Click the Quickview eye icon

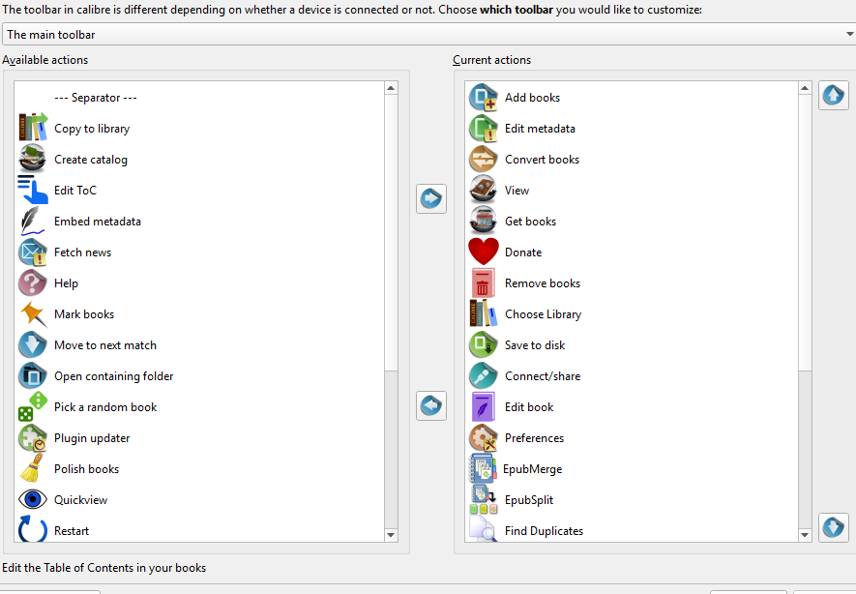tap(33, 499)
